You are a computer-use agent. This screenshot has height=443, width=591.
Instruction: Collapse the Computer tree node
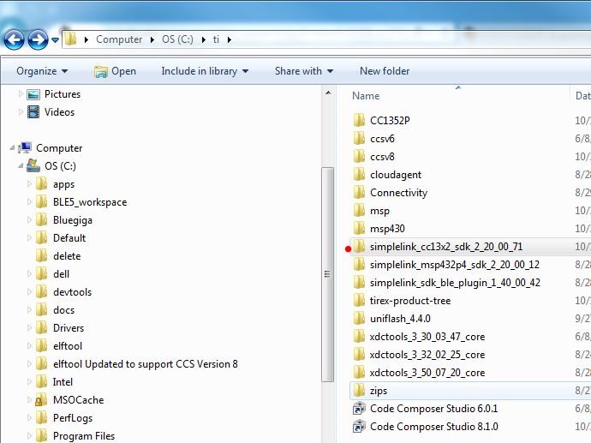click(x=12, y=148)
